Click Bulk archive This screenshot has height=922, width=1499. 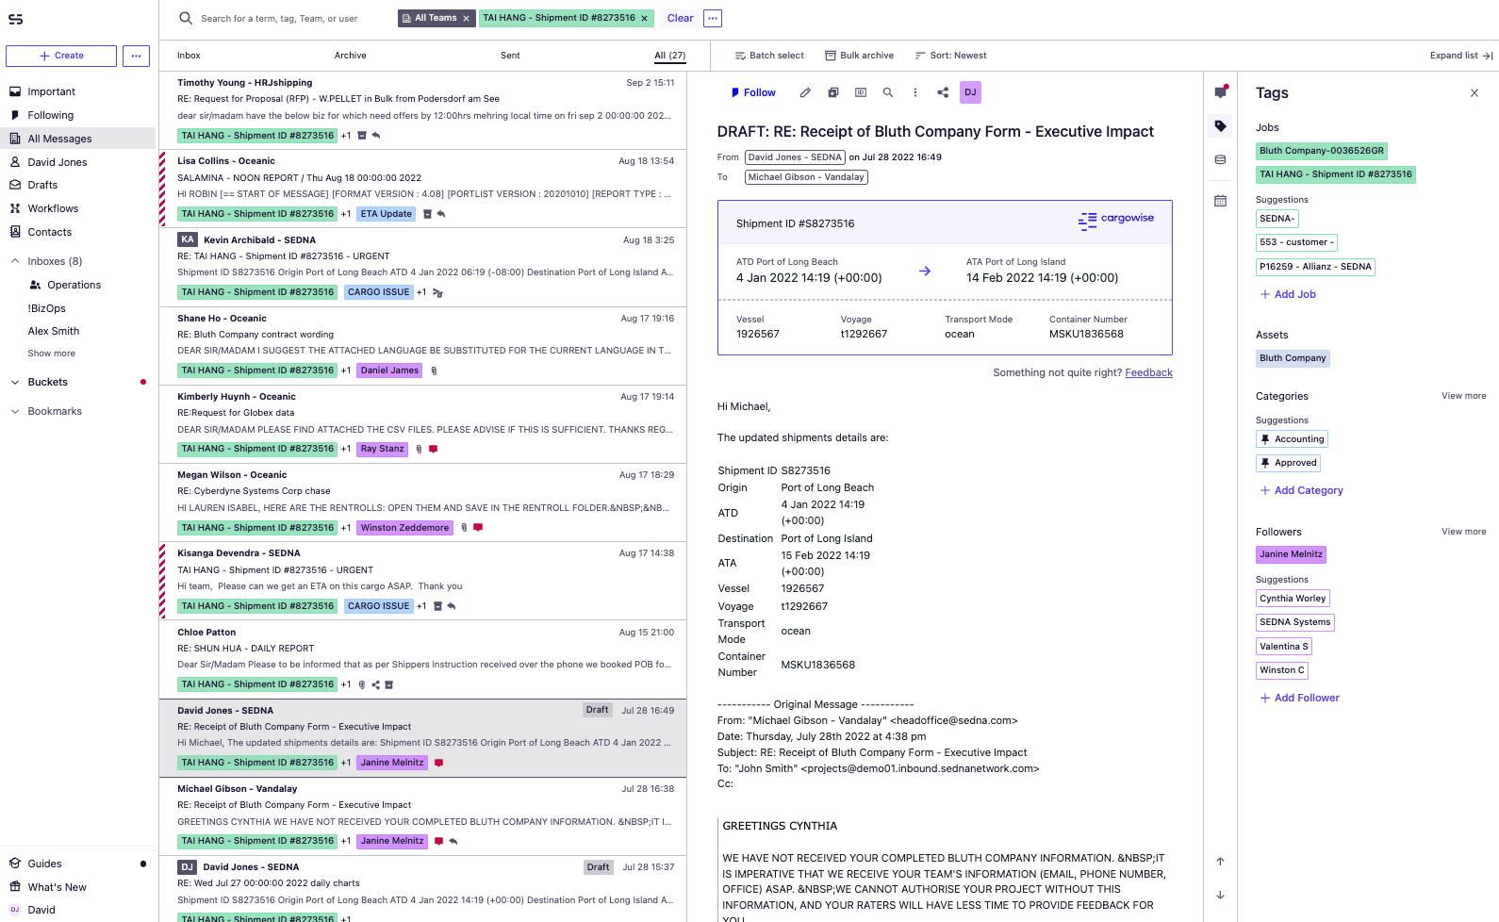859,56
